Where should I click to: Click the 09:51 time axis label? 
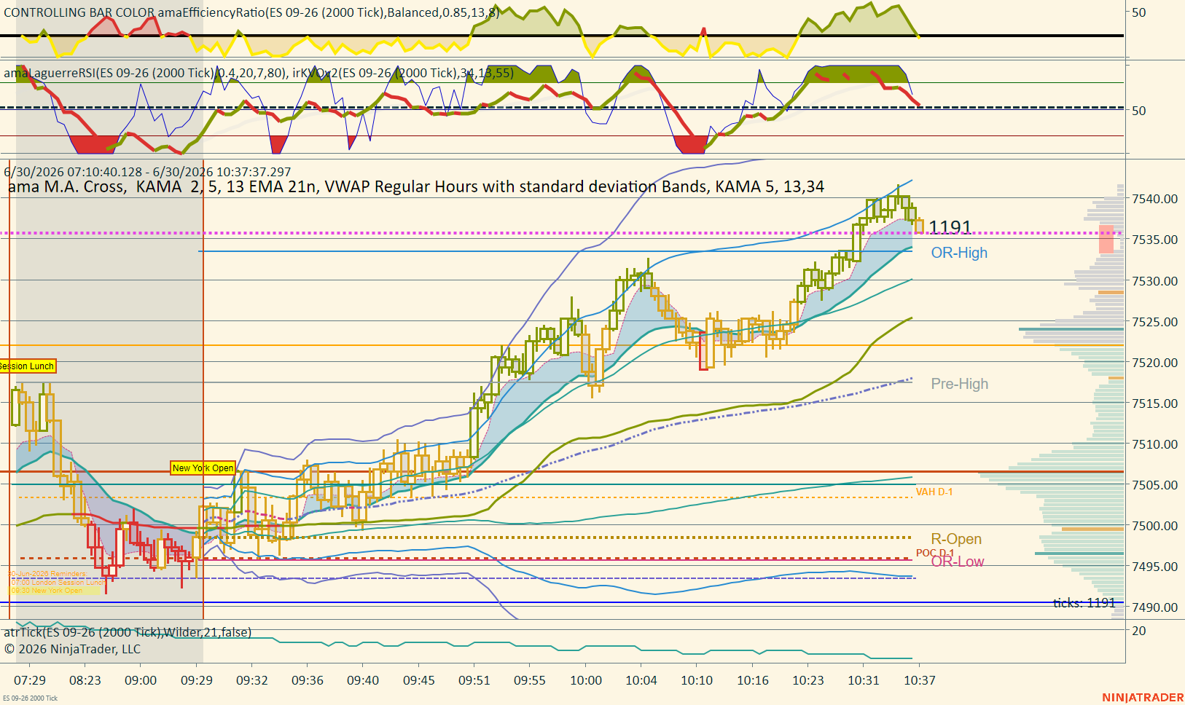click(x=474, y=680)
